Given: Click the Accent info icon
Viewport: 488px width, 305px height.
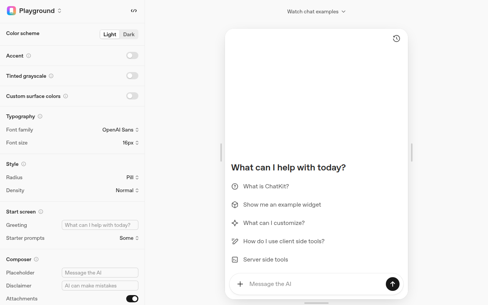Looking at the screenshot, I should pyautogui.click(x=29, y=56).
